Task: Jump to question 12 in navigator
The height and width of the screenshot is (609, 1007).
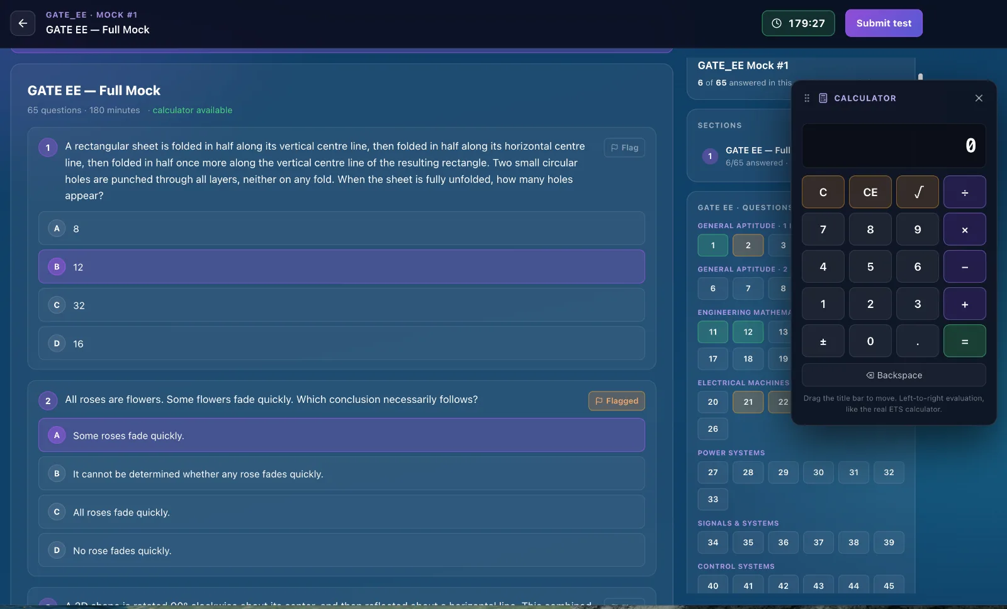Action: click(x=748, y=332)
